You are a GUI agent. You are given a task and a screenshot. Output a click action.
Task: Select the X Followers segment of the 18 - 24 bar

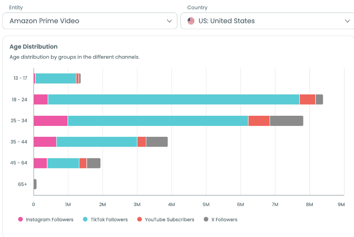pos(319,99)
